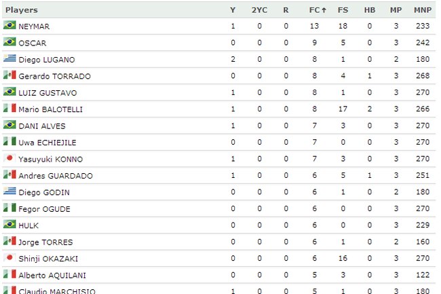
Task: Click the Players column header
Action: (22, 10)
